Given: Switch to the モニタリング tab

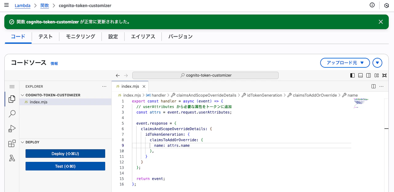Looking at the screenshot, I should 80,36.
